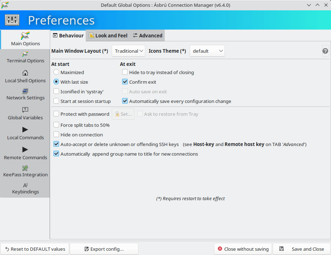
Task: Select the Terminal Options label
Action: pyautogui.click(x=25, y=61)
